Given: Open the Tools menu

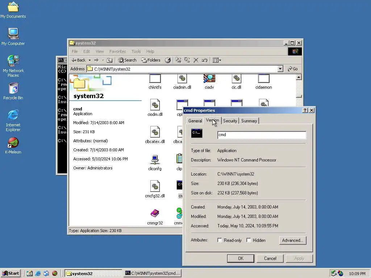Looking at the screenshot, I should coord(136,51).
